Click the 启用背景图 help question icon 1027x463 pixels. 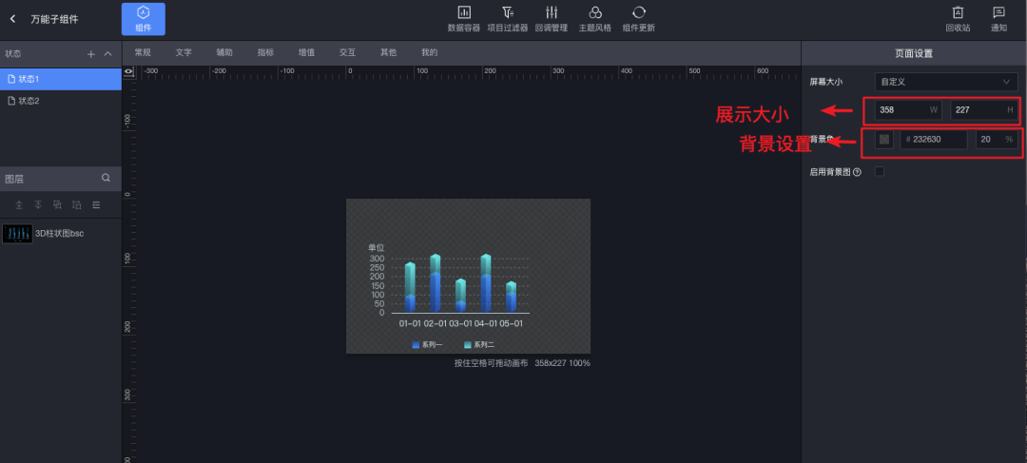[x=858, y=172]
